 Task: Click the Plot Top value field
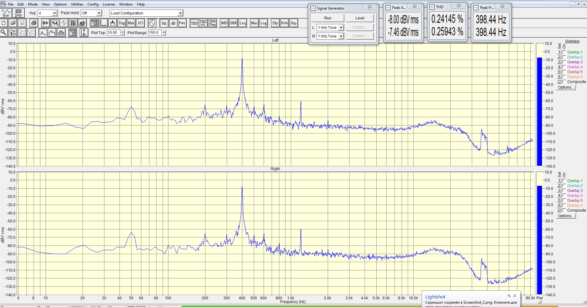pyautogui.click(x=114, y=33)
